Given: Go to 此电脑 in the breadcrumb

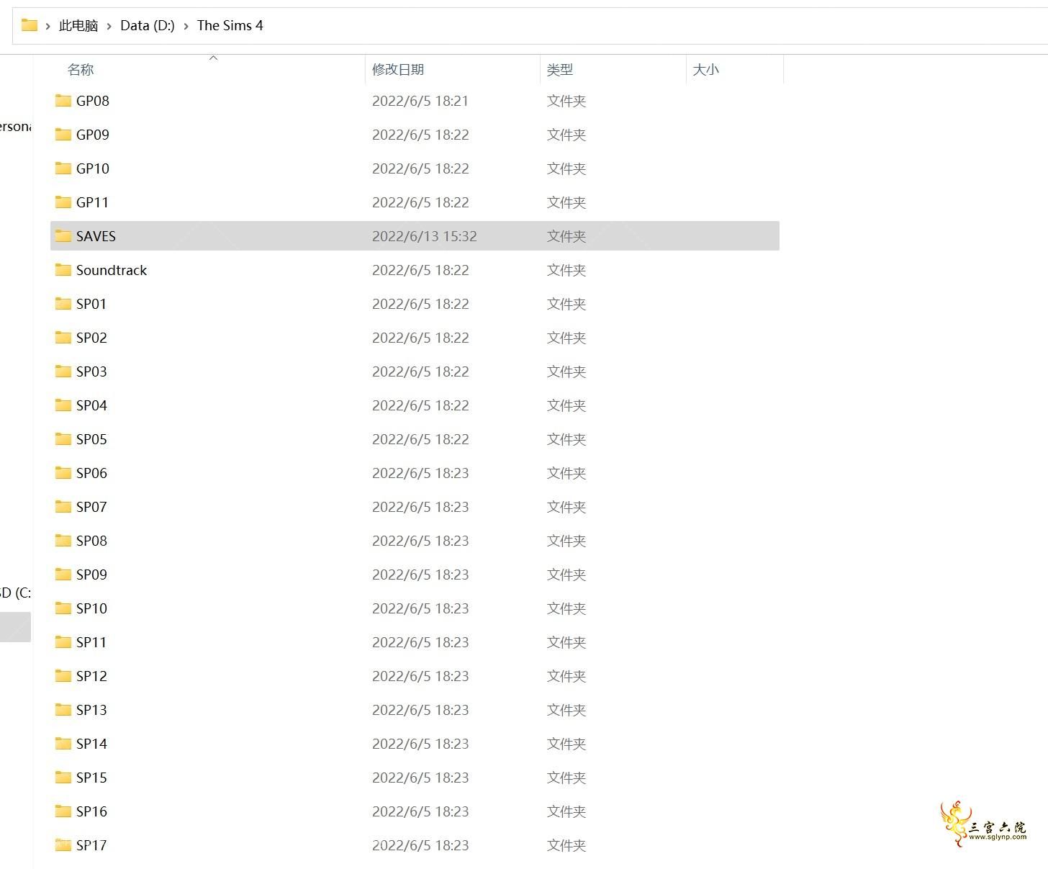Looking at the screenshot, I should [x=78, y=25].
